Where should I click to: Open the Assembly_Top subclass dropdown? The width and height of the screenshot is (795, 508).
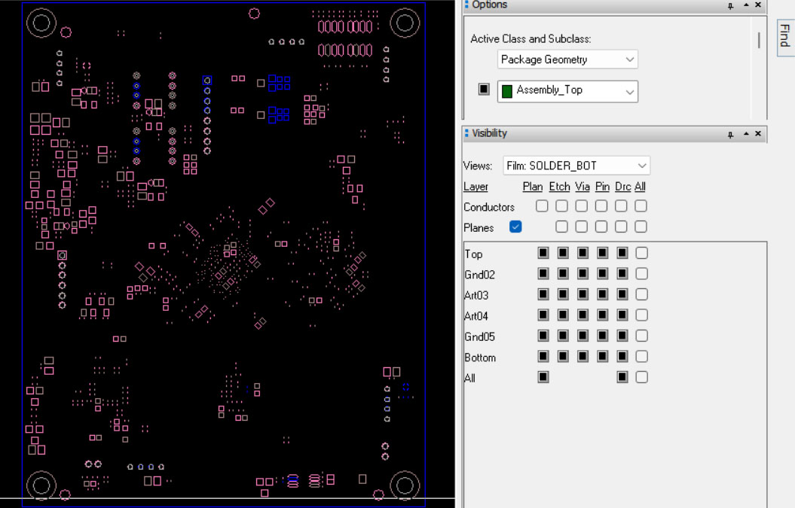click(567, 91)
